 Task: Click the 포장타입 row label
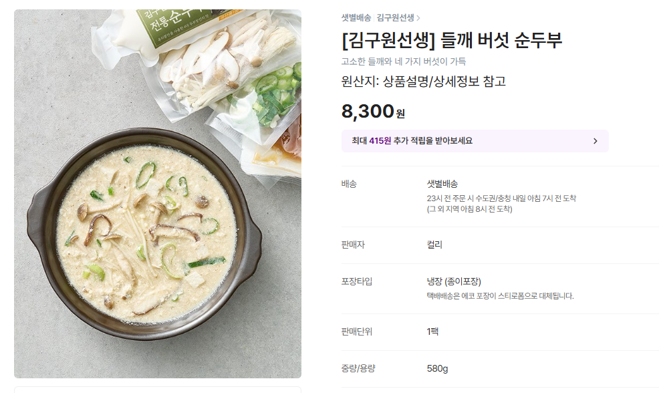[x=356, y=281]
